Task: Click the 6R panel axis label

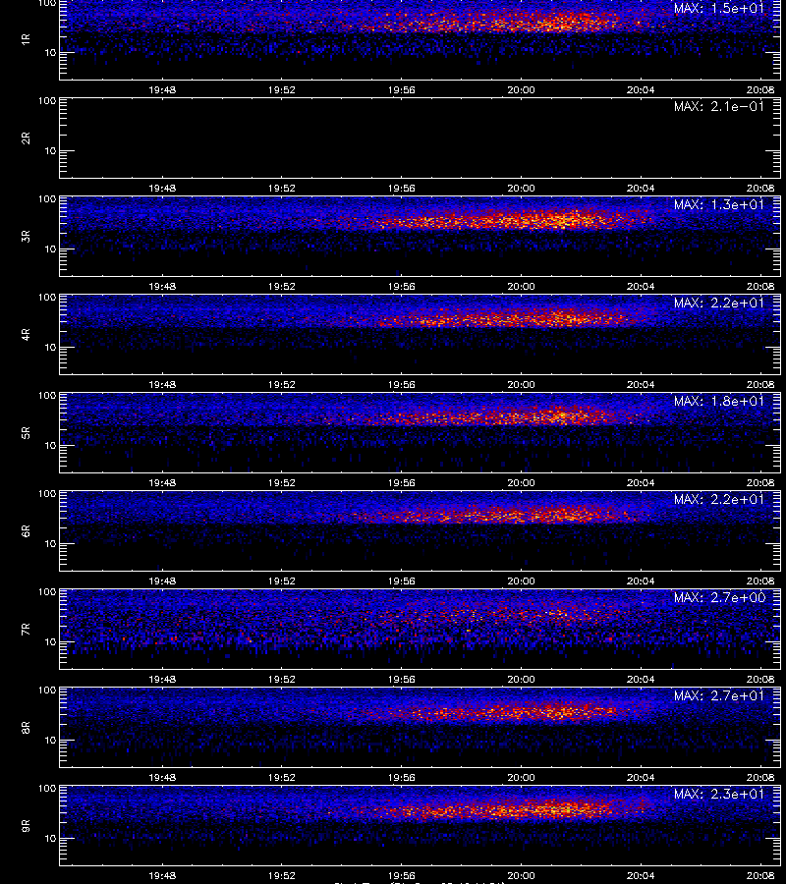Action: tap(26, 531)
